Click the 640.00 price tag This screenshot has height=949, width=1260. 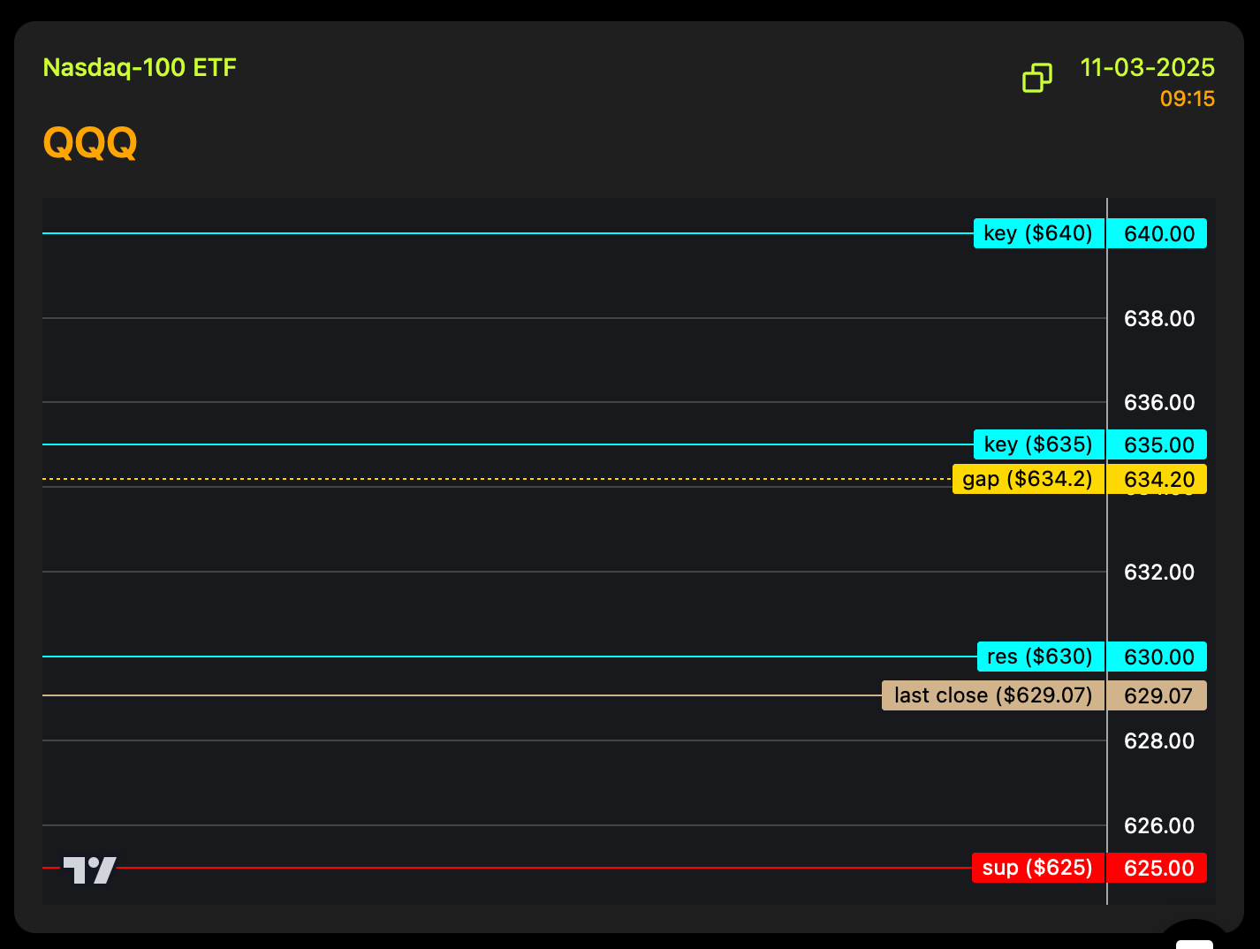1158,234
